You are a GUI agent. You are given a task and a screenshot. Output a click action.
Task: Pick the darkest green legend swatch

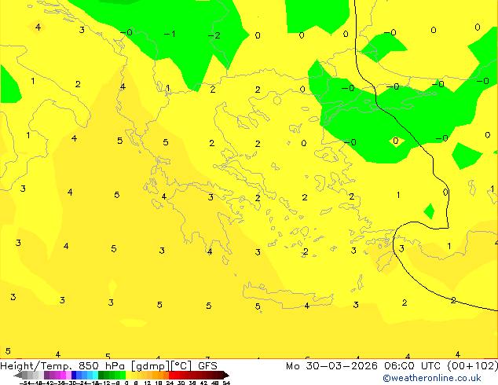pos(101,375)
